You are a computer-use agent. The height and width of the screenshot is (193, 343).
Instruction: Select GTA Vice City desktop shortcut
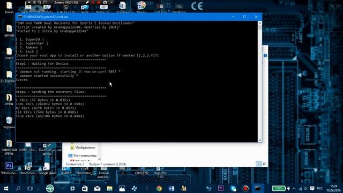[x=66, y=9]
